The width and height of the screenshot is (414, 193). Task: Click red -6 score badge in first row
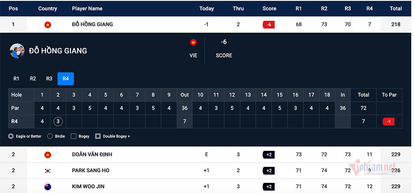[x=269, y=24]
